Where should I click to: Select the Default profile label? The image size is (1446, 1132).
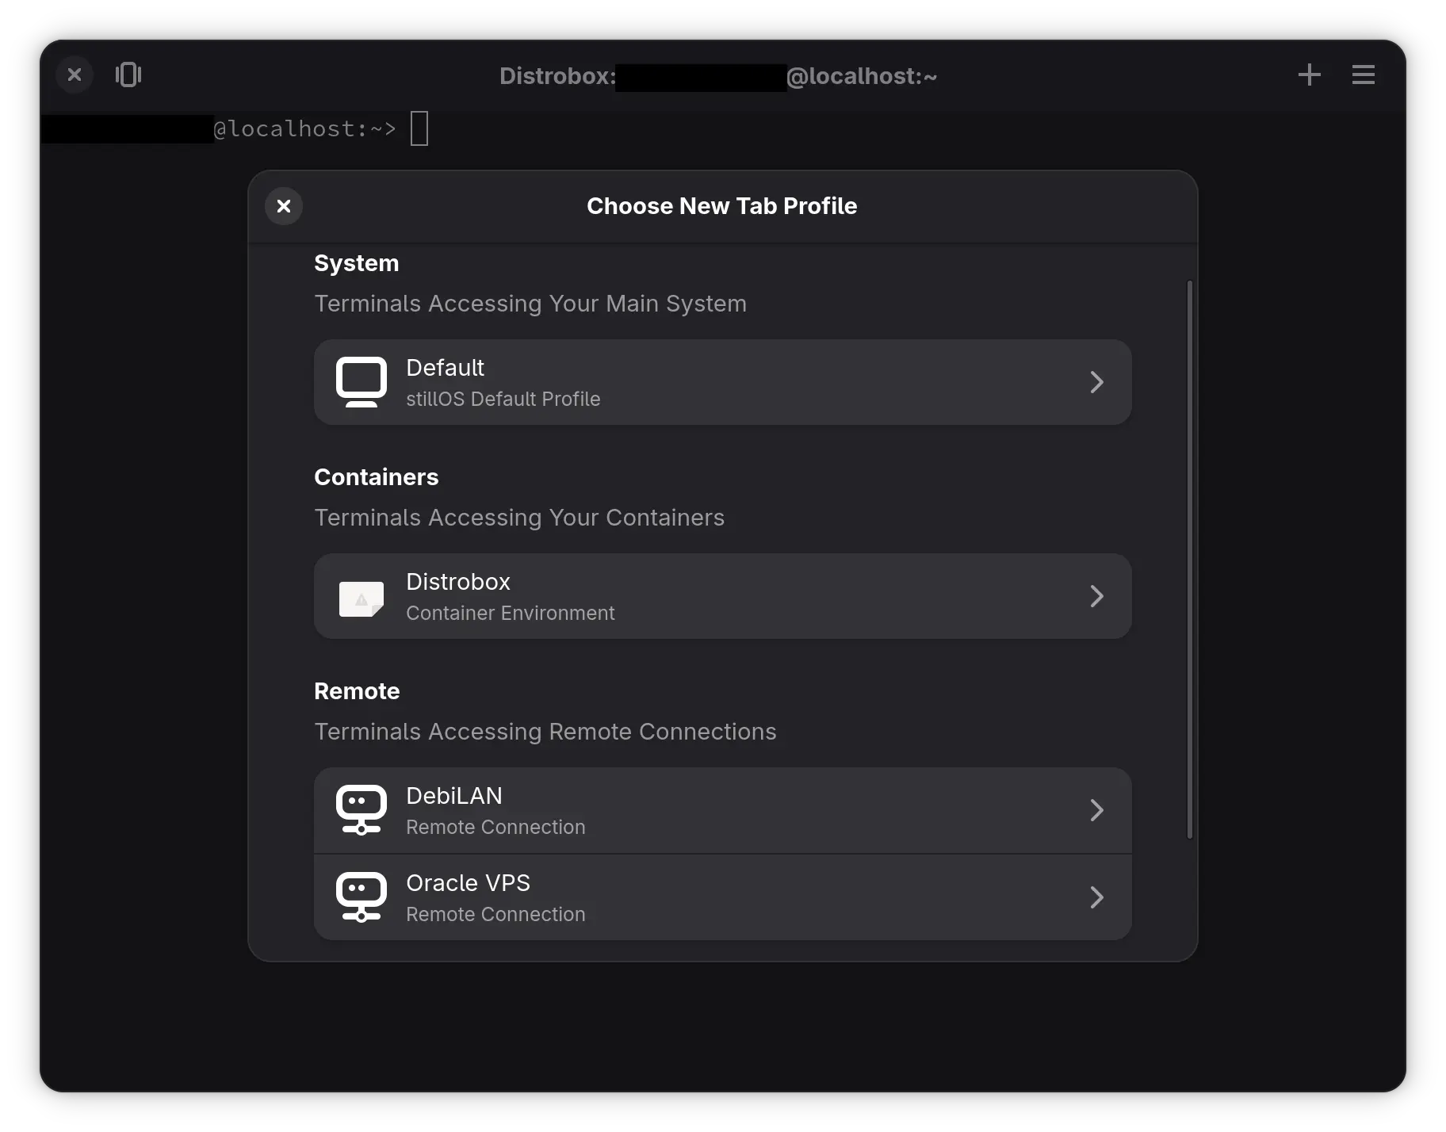pyautogui.click(x=445, y=368)
